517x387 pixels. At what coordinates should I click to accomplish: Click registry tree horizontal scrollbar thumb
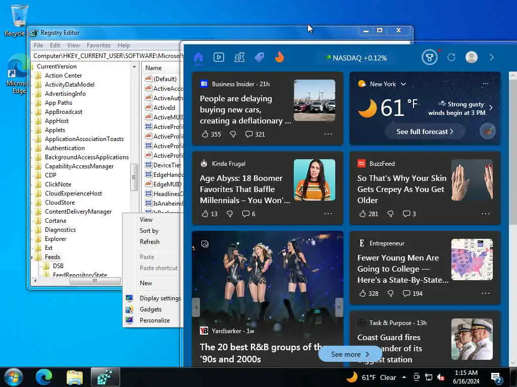coord(95,281)
